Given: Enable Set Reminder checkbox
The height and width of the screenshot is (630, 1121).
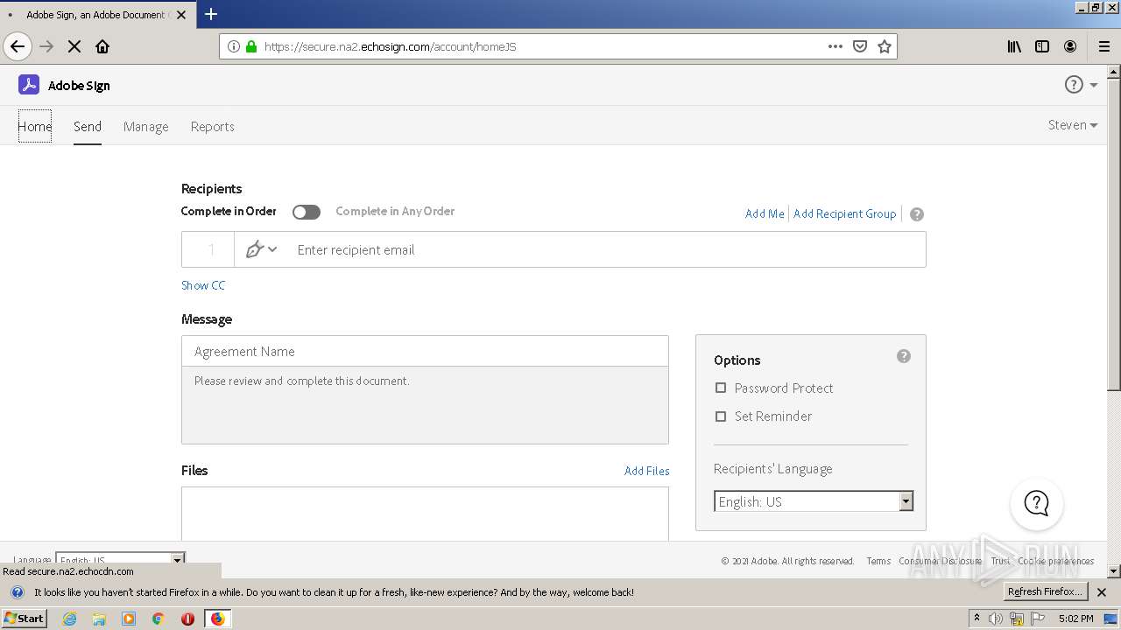Looking at the screenshot, I should click(721, 416).
